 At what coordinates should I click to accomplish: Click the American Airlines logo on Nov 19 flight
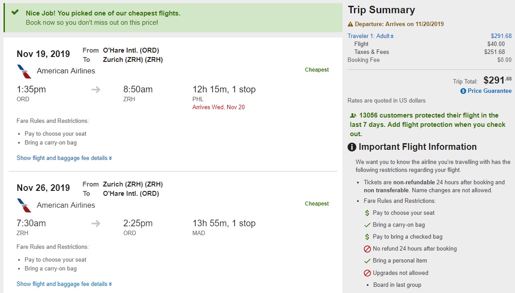pyautogui.click(x=24, y=71)
